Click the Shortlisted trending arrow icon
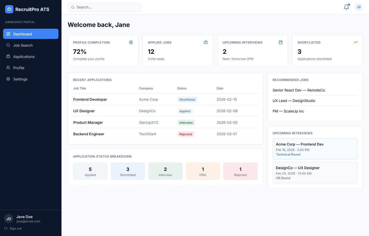 click(x=355, y=42)
